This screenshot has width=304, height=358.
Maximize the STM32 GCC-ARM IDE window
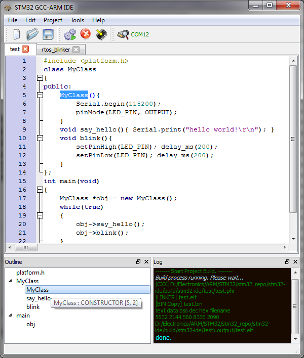click(x=270, y=5)
